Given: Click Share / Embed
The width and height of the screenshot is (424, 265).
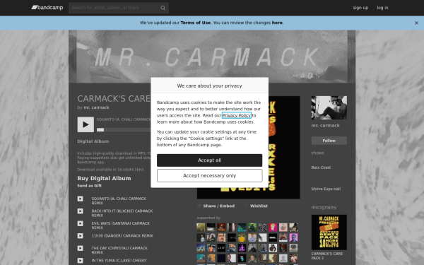Looking at the screenshot, I should [x=216, y=206].
